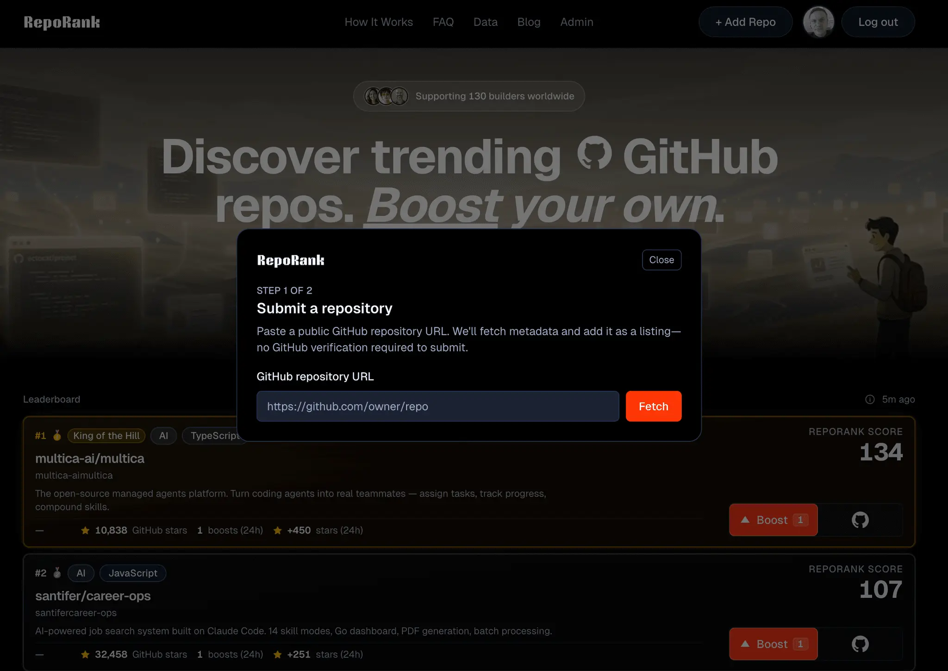The image size is (948, 671).
Task: Close the Submit a repository dialog
Action: (661, 260)
